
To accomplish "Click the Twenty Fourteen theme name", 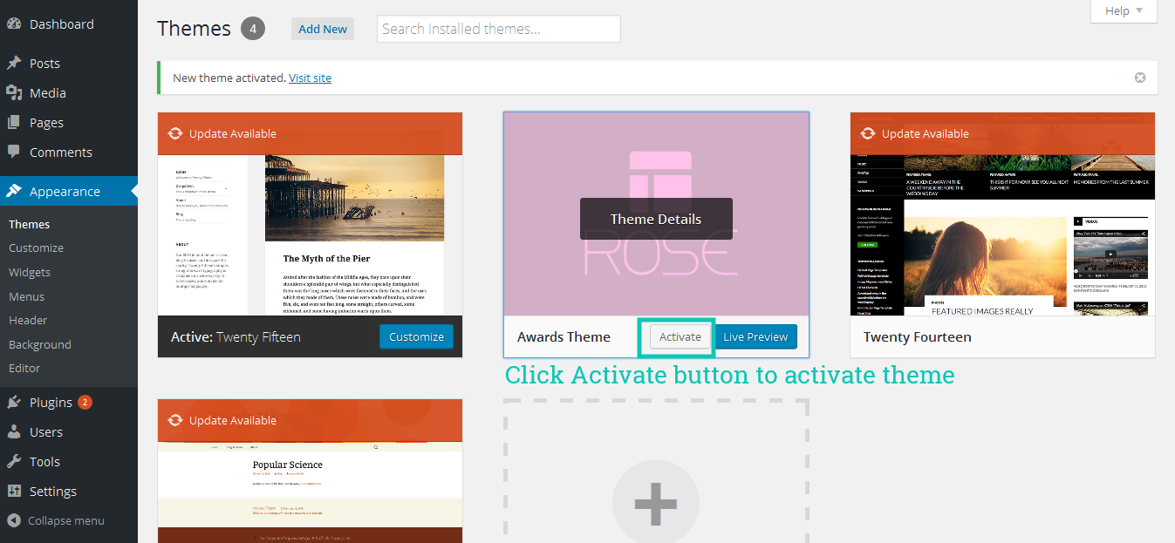I will [918, 336].
